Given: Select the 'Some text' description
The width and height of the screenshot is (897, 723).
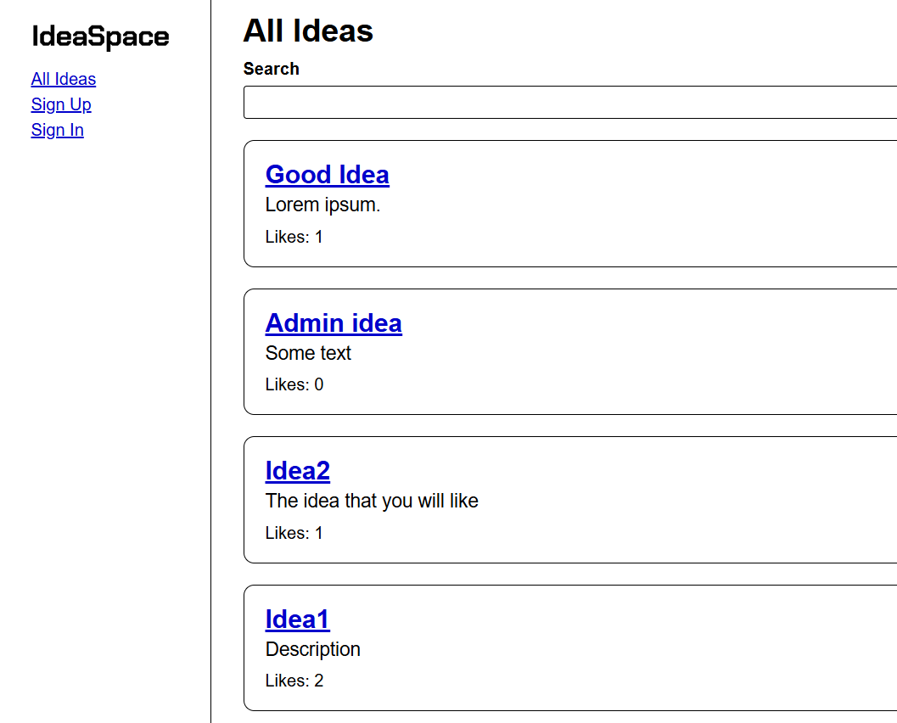Looking at the screenshot, I should point(308,353).
